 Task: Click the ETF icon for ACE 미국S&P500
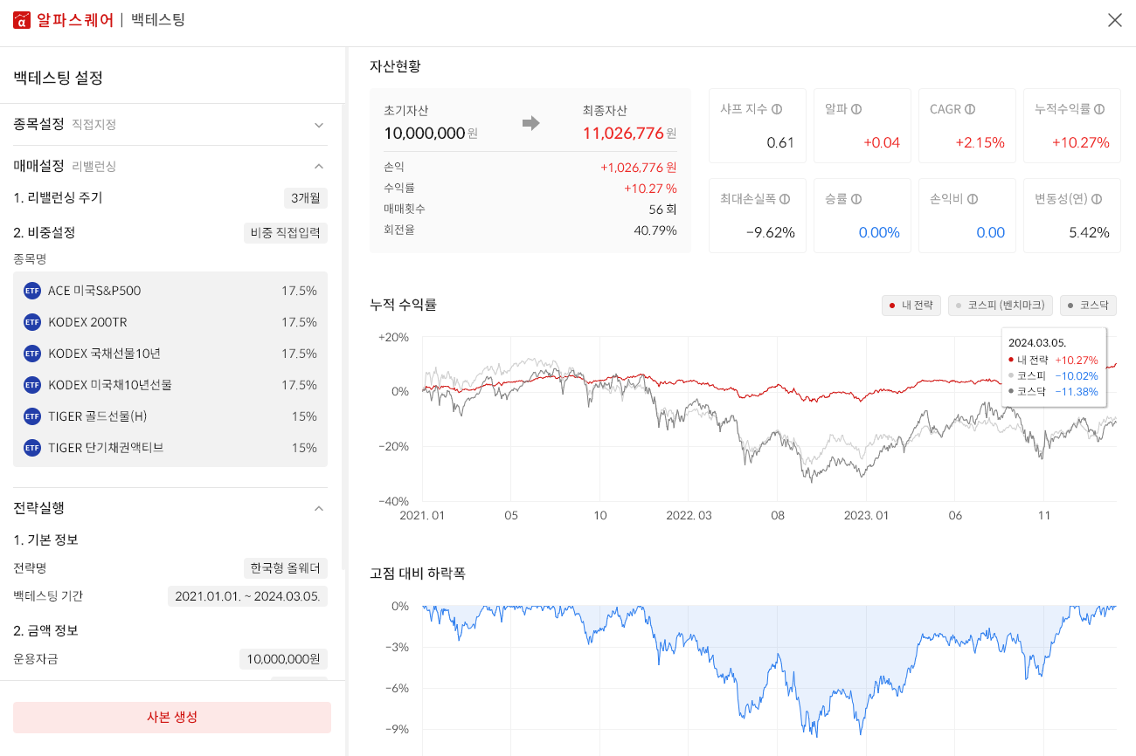coord(32,291)
